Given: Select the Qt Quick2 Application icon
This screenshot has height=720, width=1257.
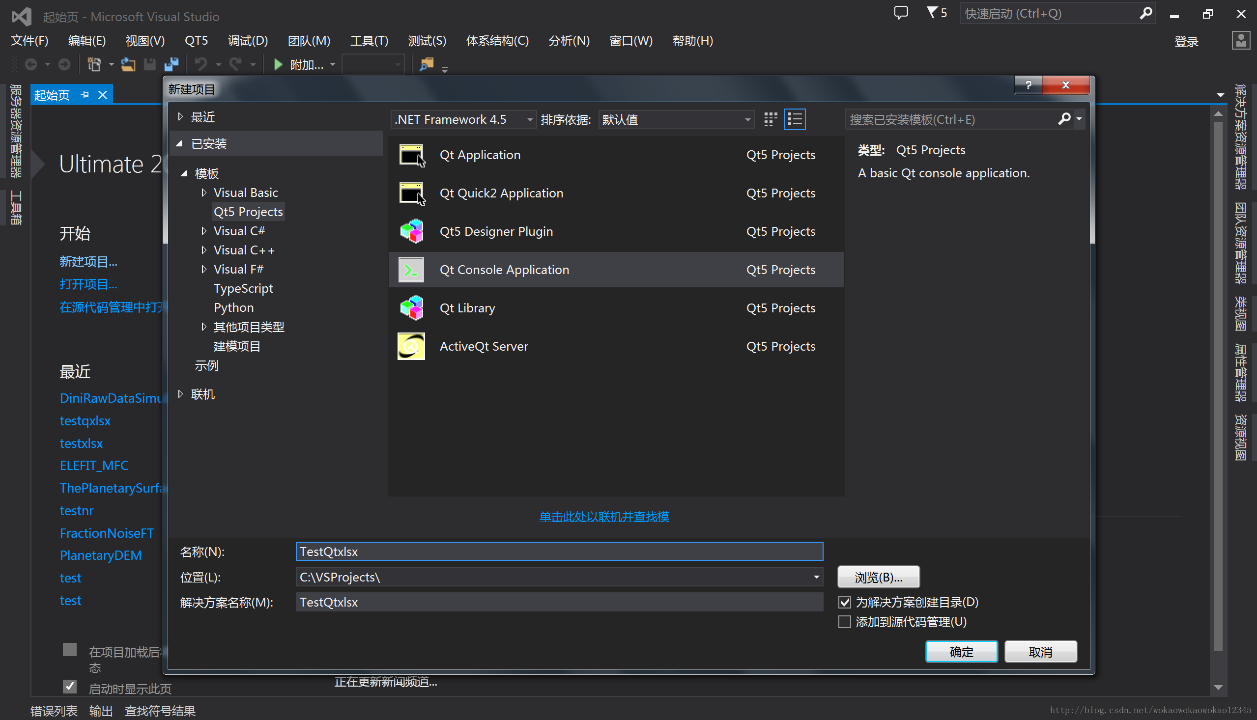Looking at the screenshot, I should [412, 193].
